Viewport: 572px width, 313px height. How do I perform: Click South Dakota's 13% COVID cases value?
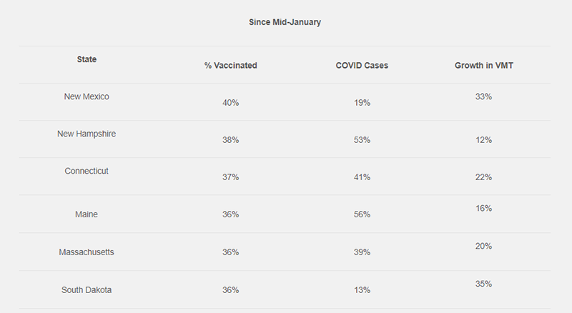coord(362,290)
